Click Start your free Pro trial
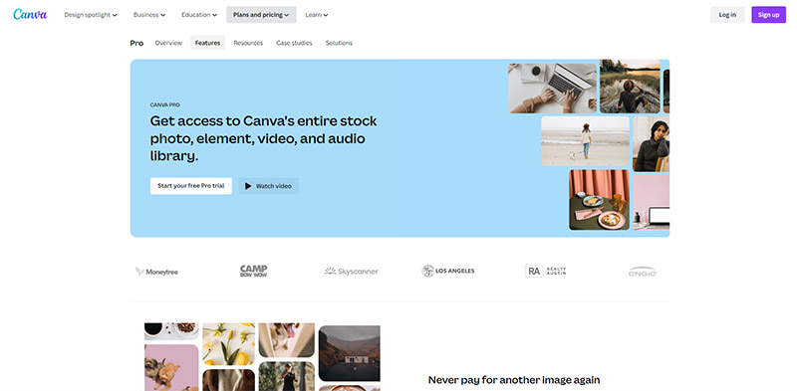The height and width of the screenshot is (391, 797). point(190,186)
